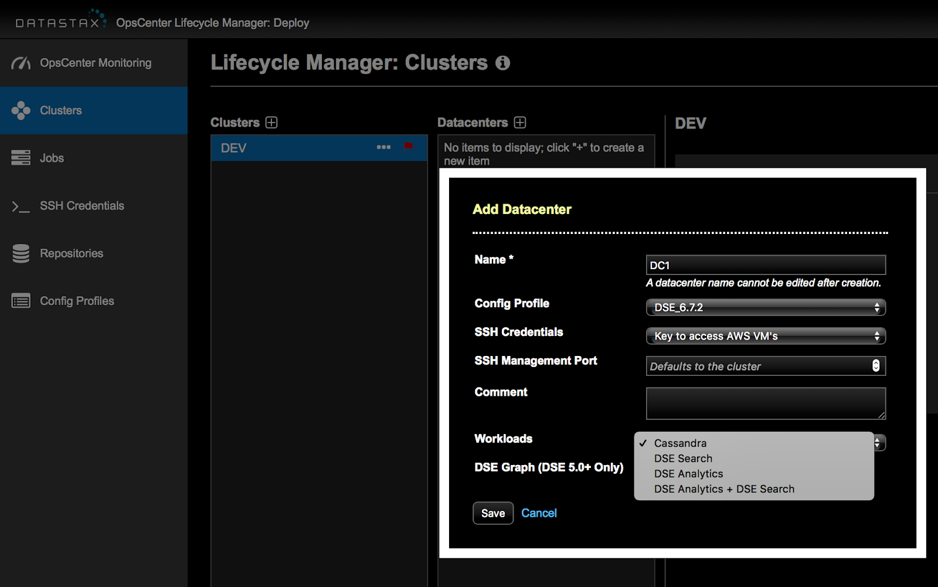Image resolution: width=938 pixels, height=587 pixels.
Task: Click the Workloads label
Action: [504, 439]
